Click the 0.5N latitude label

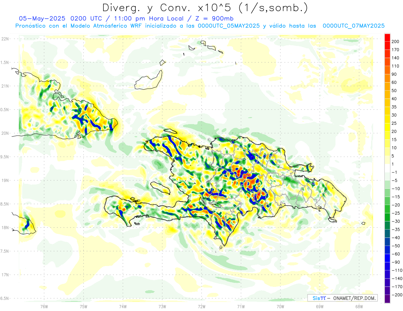coord(5,110)
